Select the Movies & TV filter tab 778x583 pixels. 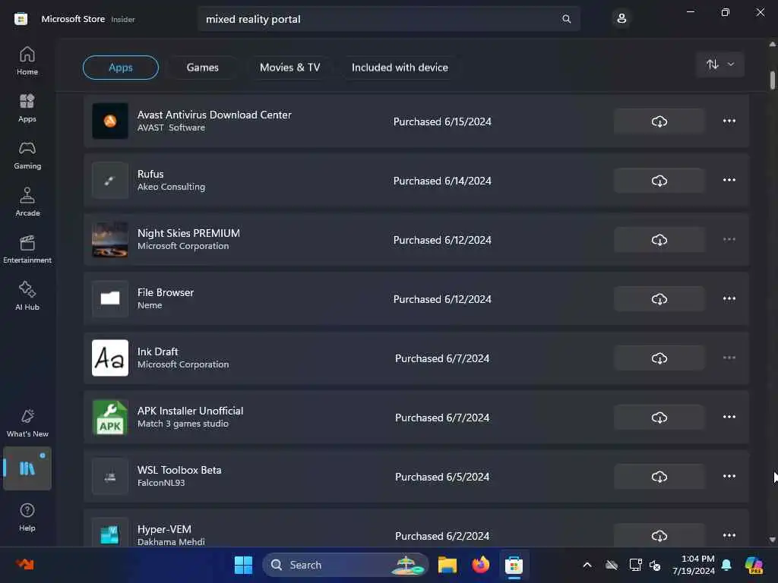pos(289,68)
